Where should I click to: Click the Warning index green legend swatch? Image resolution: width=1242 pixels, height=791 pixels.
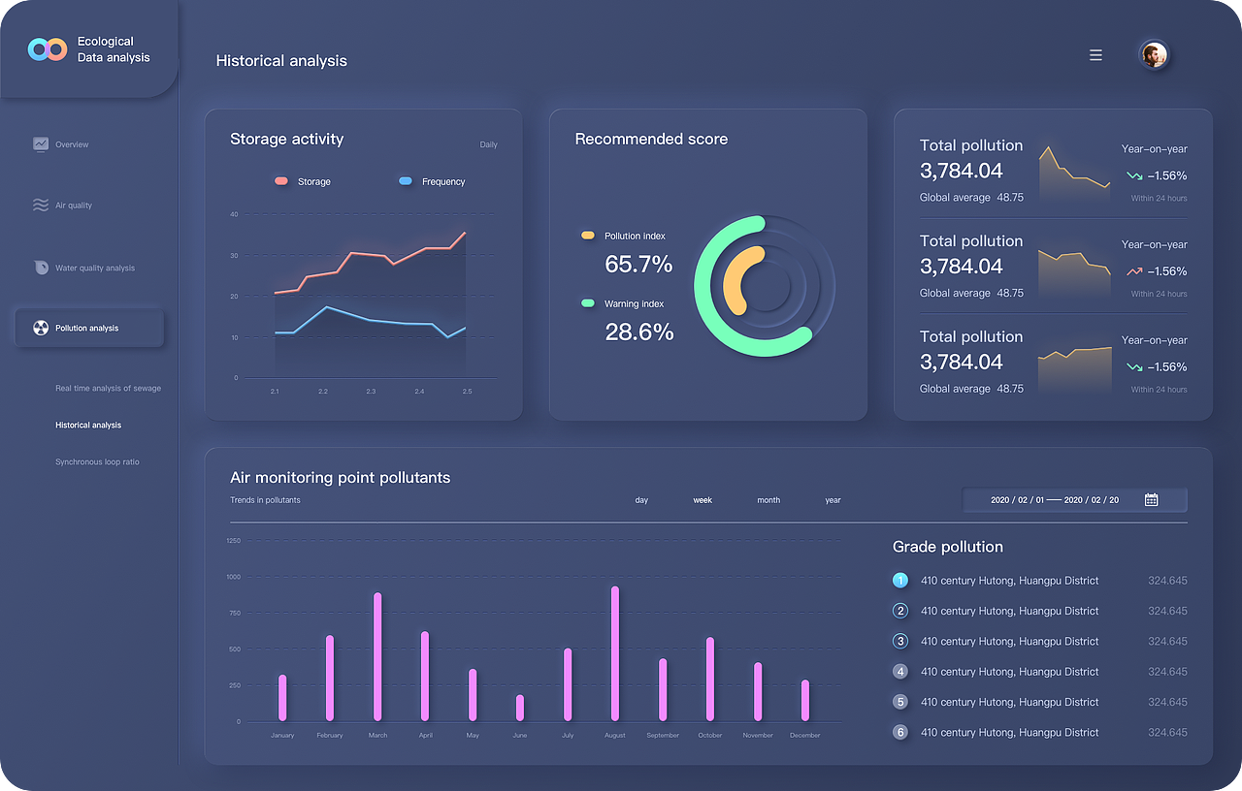click(588, 303)
